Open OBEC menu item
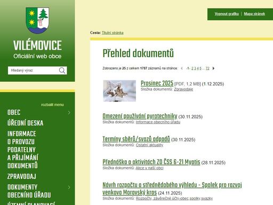Viewport: 273px width, 205px height. click(14, 113)
